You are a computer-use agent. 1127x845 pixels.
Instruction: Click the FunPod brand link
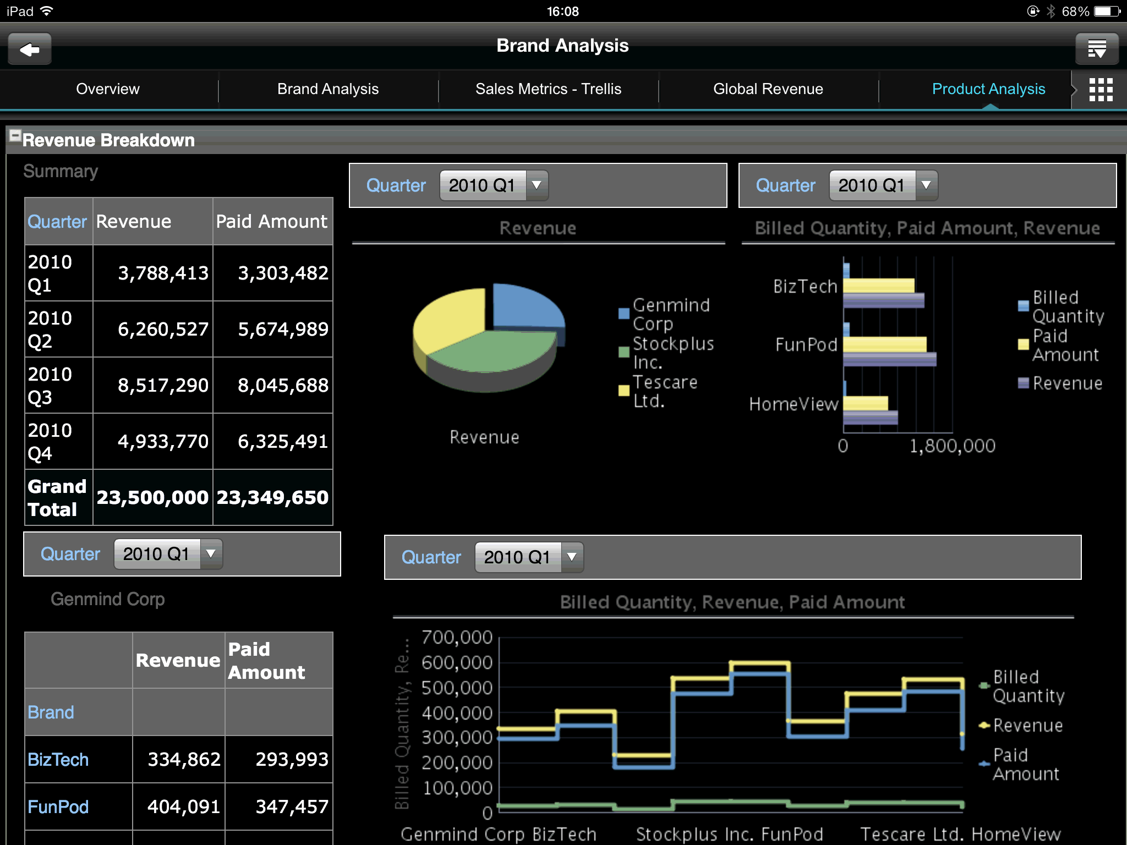[58, 807]
